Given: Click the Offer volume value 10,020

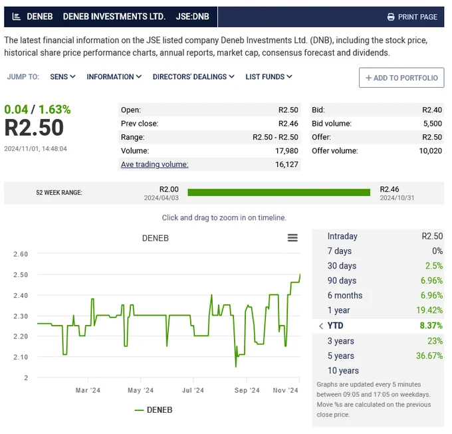Looking at the screenshot, I should pos(431,151).
